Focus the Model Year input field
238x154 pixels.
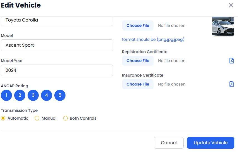57,70
